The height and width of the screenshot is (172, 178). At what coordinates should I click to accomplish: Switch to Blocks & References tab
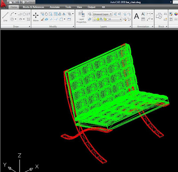point(33,7)
